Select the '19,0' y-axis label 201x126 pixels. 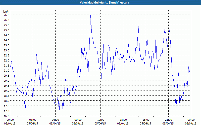[7, 91]
